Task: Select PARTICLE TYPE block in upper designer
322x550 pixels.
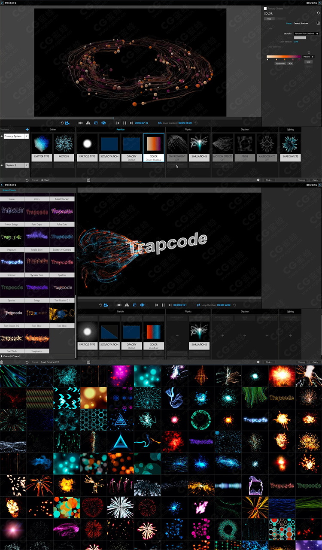Action: click(88, 147)
